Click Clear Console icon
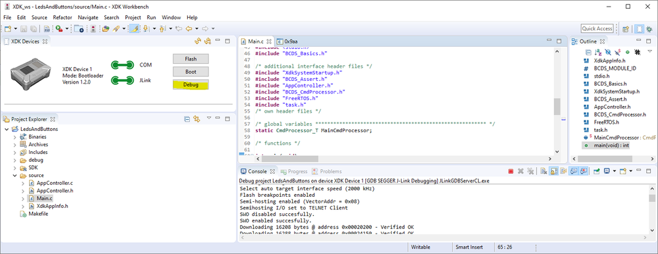The width and height of the screenshot is (658, 254). click(543, 172)
